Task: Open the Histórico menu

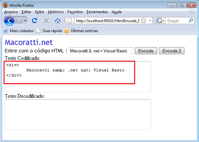Action: (x=56, y=12)
